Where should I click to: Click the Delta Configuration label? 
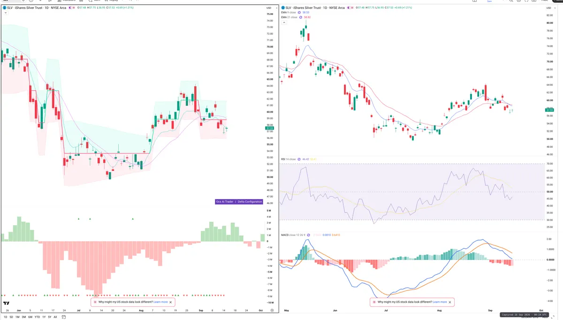[250, 201]
